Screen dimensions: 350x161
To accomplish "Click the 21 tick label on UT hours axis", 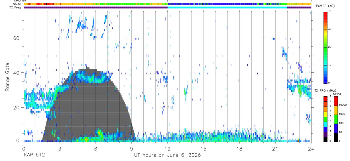I will tap(275, 149).
